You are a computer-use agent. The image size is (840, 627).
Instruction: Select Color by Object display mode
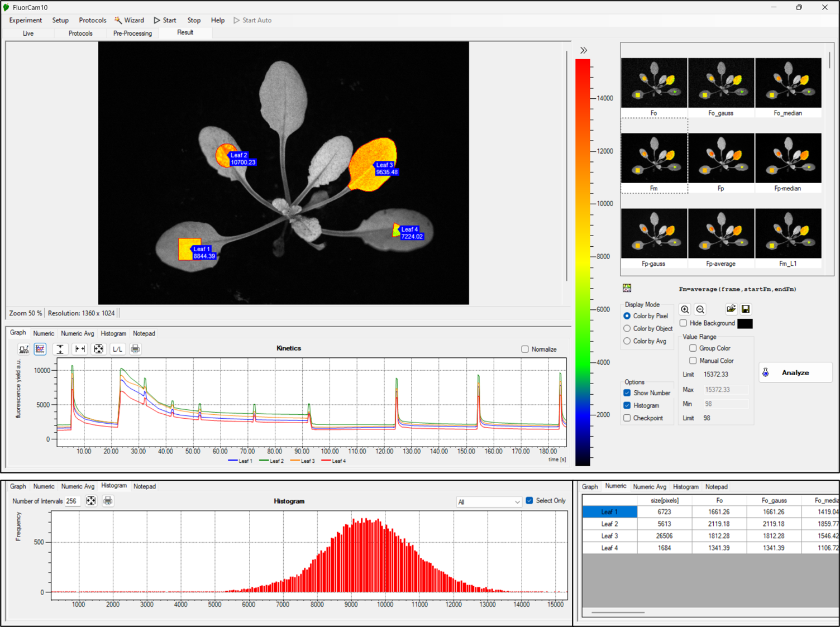tap(627, 328)
